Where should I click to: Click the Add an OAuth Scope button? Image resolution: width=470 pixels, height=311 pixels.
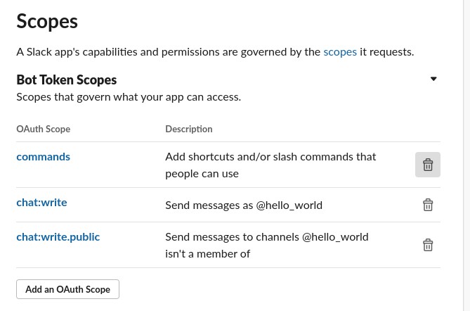pyautogui.click(x=67, y=289)
